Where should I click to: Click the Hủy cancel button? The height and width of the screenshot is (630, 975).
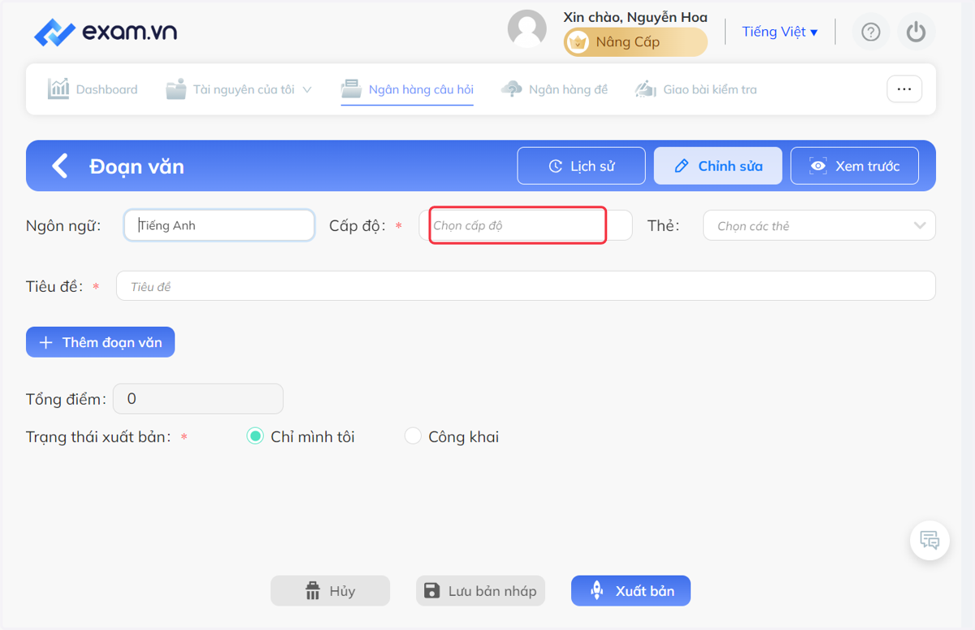point(330,591)
